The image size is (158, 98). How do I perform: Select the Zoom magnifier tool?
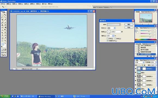coord(5,40)
